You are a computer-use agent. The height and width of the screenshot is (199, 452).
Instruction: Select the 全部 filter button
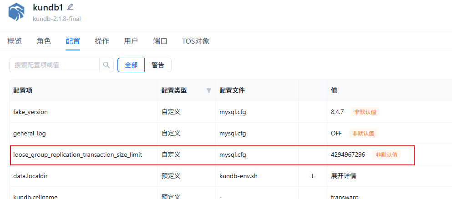[131, 65]
